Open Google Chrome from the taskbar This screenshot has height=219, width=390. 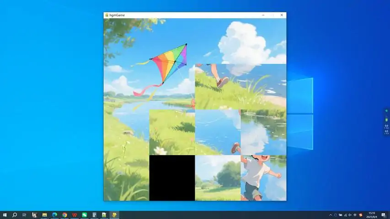click(x=64, y=215)
